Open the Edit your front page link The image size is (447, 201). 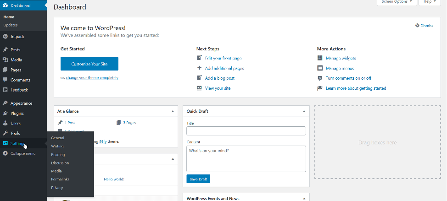pyautogui.click(x=223, y=58)
